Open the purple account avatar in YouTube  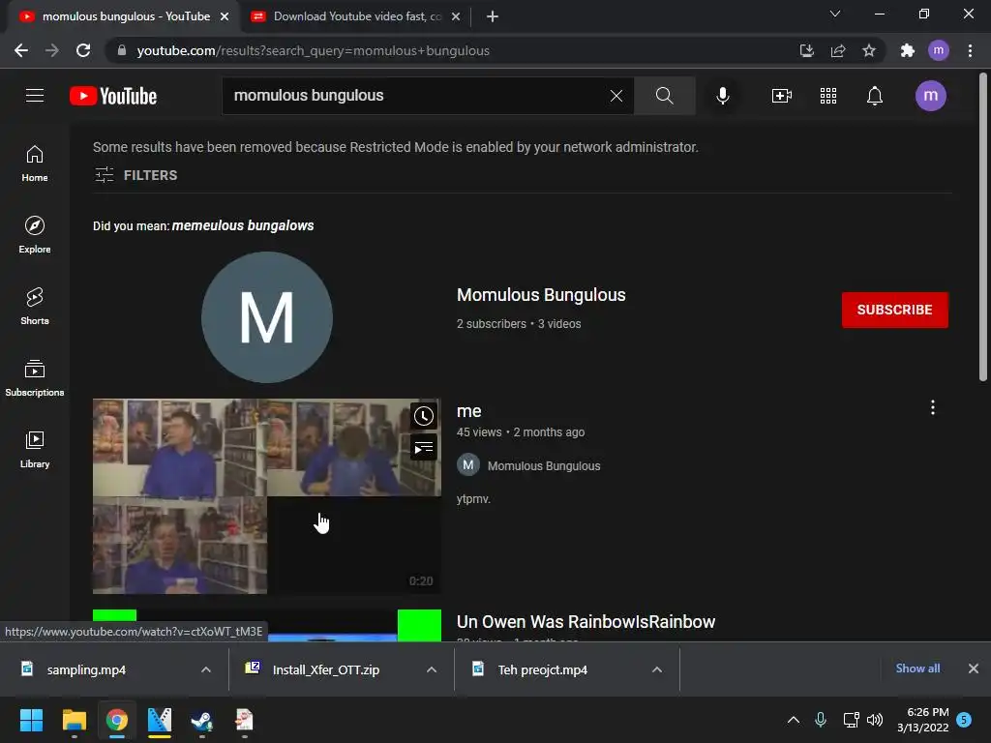[x=930, y=96]
